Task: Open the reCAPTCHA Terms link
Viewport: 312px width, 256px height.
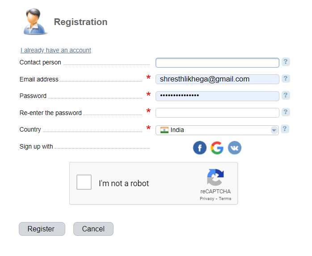Action: (225, 199)
